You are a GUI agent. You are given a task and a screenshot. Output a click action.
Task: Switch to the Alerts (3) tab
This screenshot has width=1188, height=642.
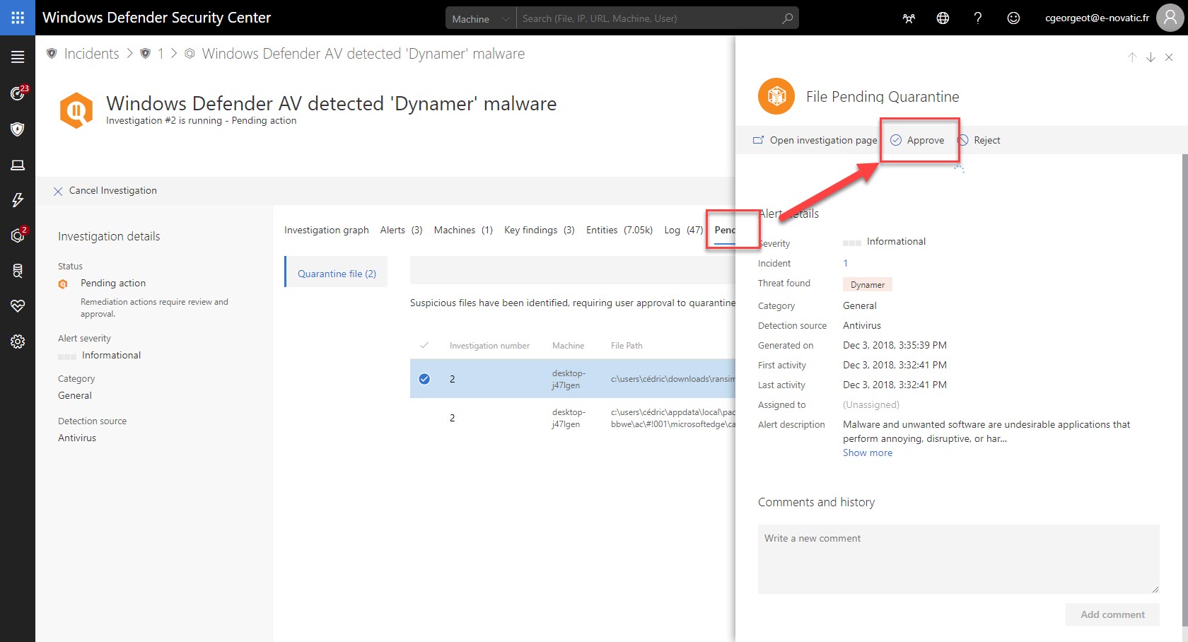(x=401, y=230)
